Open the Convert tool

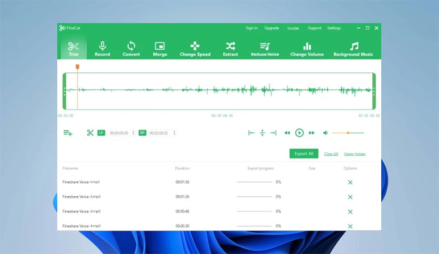[x=131, y=49]
